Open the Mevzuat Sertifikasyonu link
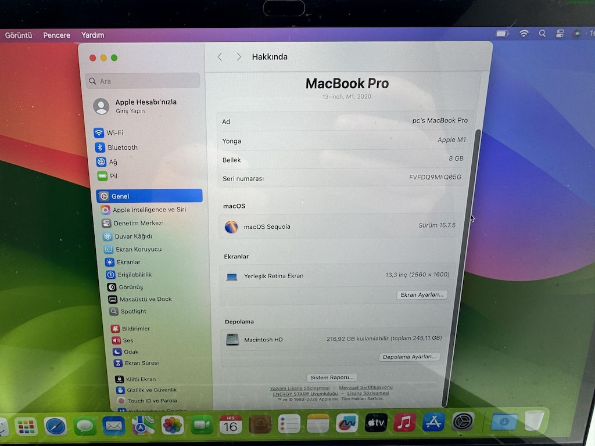Image resolution: width=595 pixels, height=446 pixels. pos(366,387)
